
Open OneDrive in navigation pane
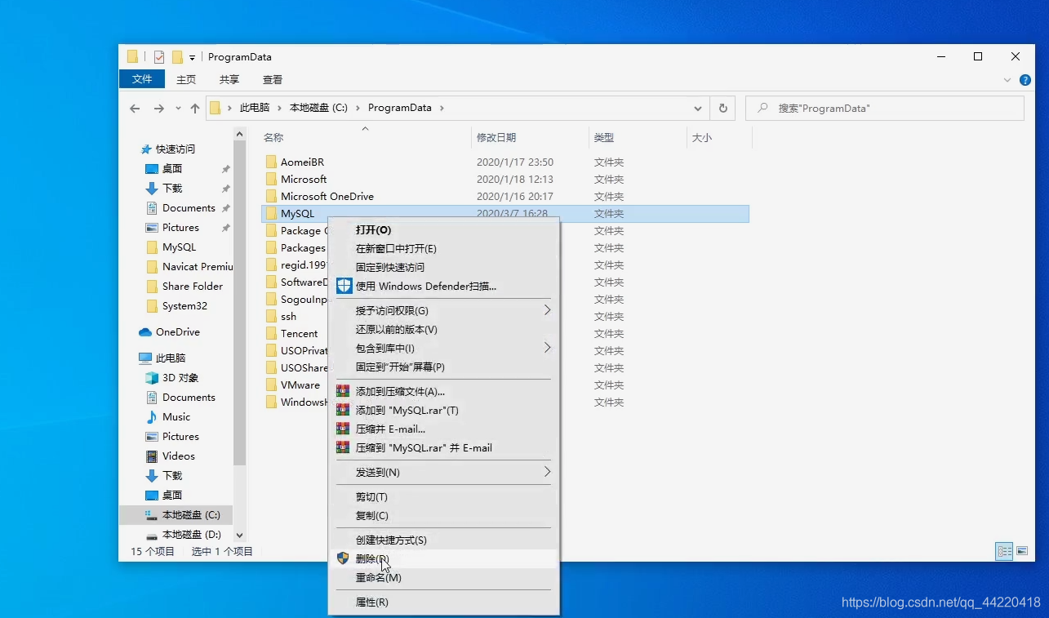(177, 332)
